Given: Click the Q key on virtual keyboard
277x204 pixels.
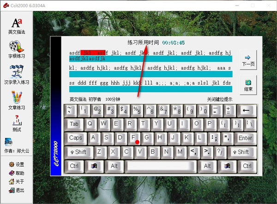Looking at the screenshot, I should coord(90,124).
